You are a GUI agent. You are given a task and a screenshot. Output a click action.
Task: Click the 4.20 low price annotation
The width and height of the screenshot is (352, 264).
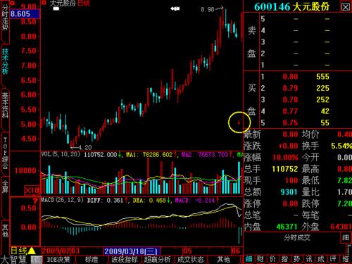click(85, 148)
